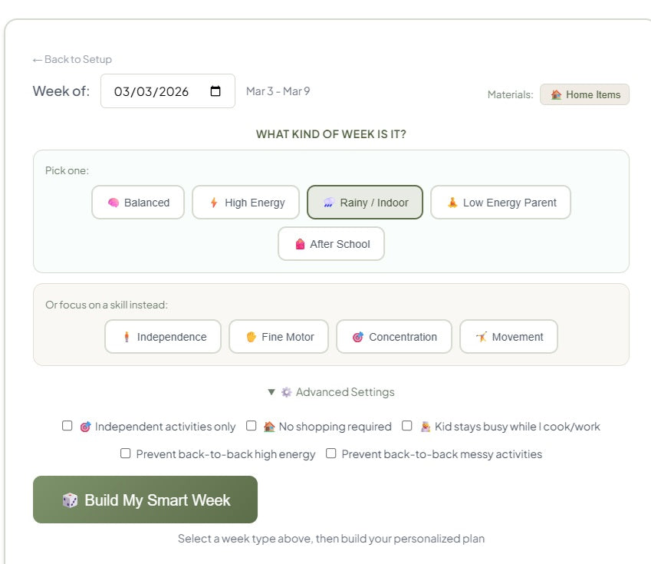Click the target icon on Concentration
Screen dimensions: 651x564
click(357, 338)
